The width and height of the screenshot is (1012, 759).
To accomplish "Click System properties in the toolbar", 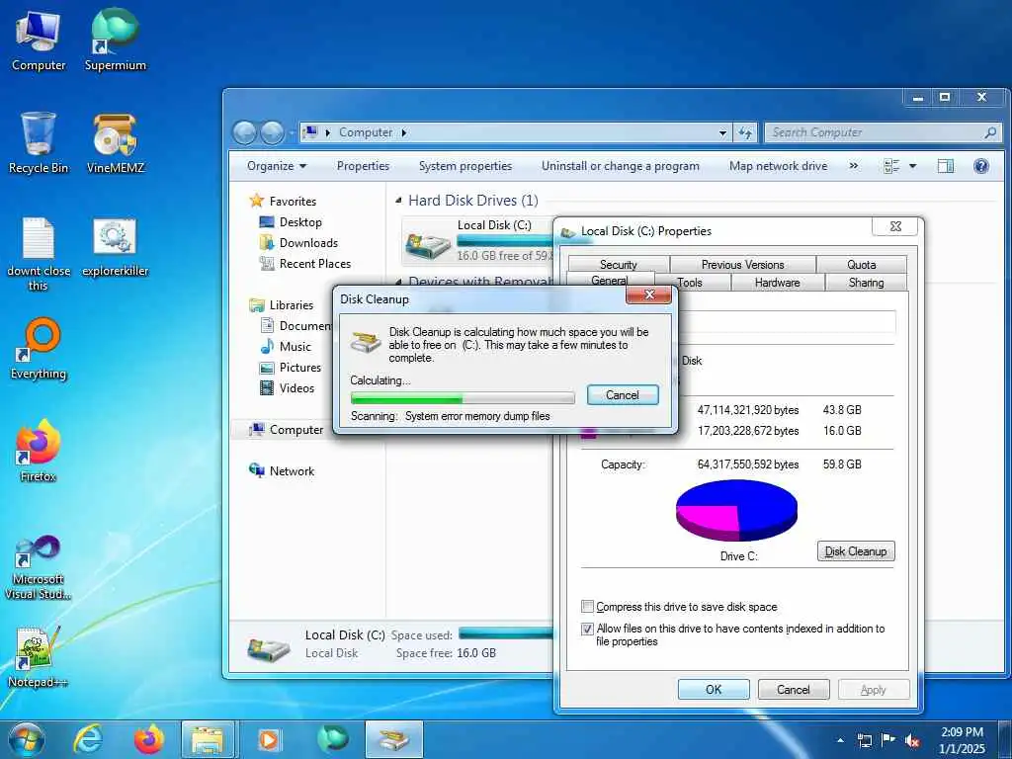I will [465, 166].
